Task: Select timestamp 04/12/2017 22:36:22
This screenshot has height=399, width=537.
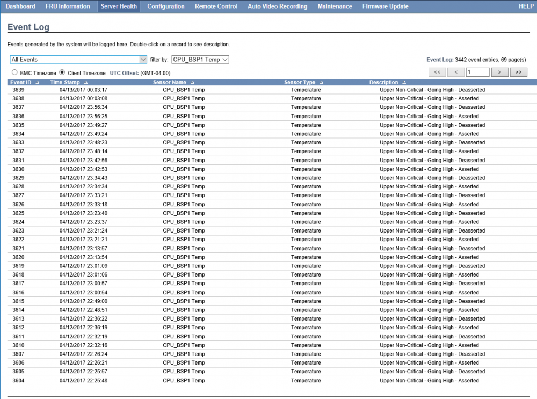Action: 83,319
